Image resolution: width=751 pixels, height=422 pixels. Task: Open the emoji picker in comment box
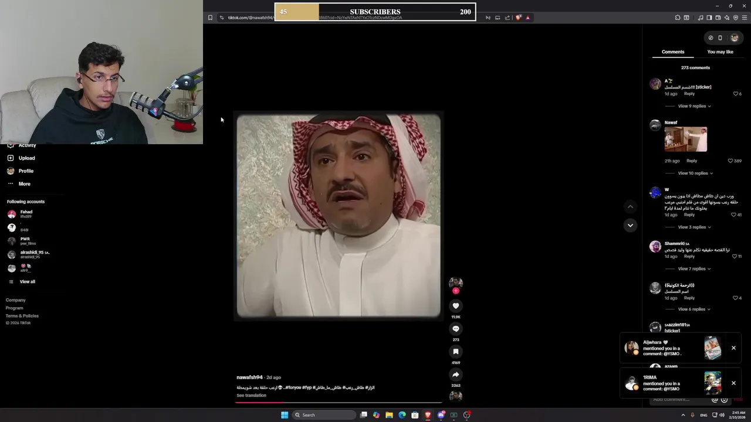pos(724,400)
